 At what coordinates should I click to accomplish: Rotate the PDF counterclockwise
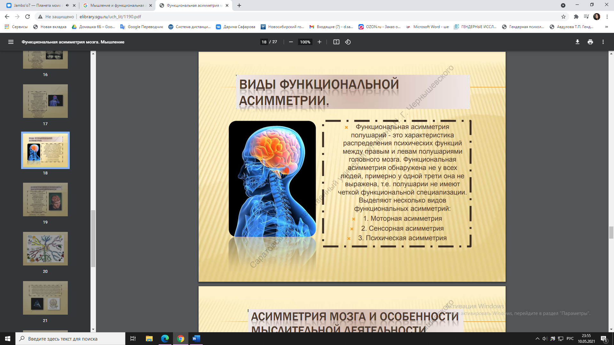348,42
